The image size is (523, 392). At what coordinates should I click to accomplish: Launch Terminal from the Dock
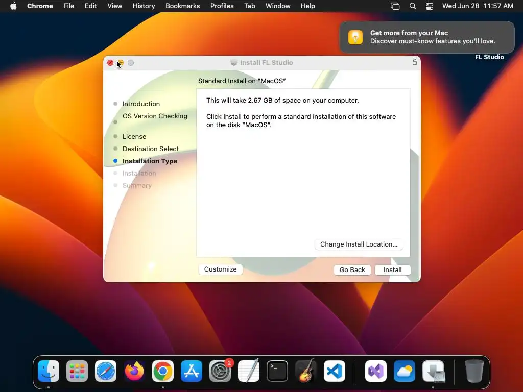[x=277, y=371]
